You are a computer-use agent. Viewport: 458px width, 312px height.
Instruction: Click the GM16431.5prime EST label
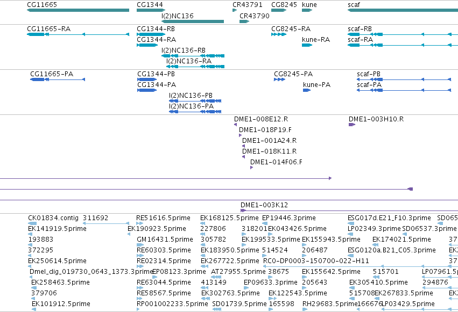(x=165, y=240)
